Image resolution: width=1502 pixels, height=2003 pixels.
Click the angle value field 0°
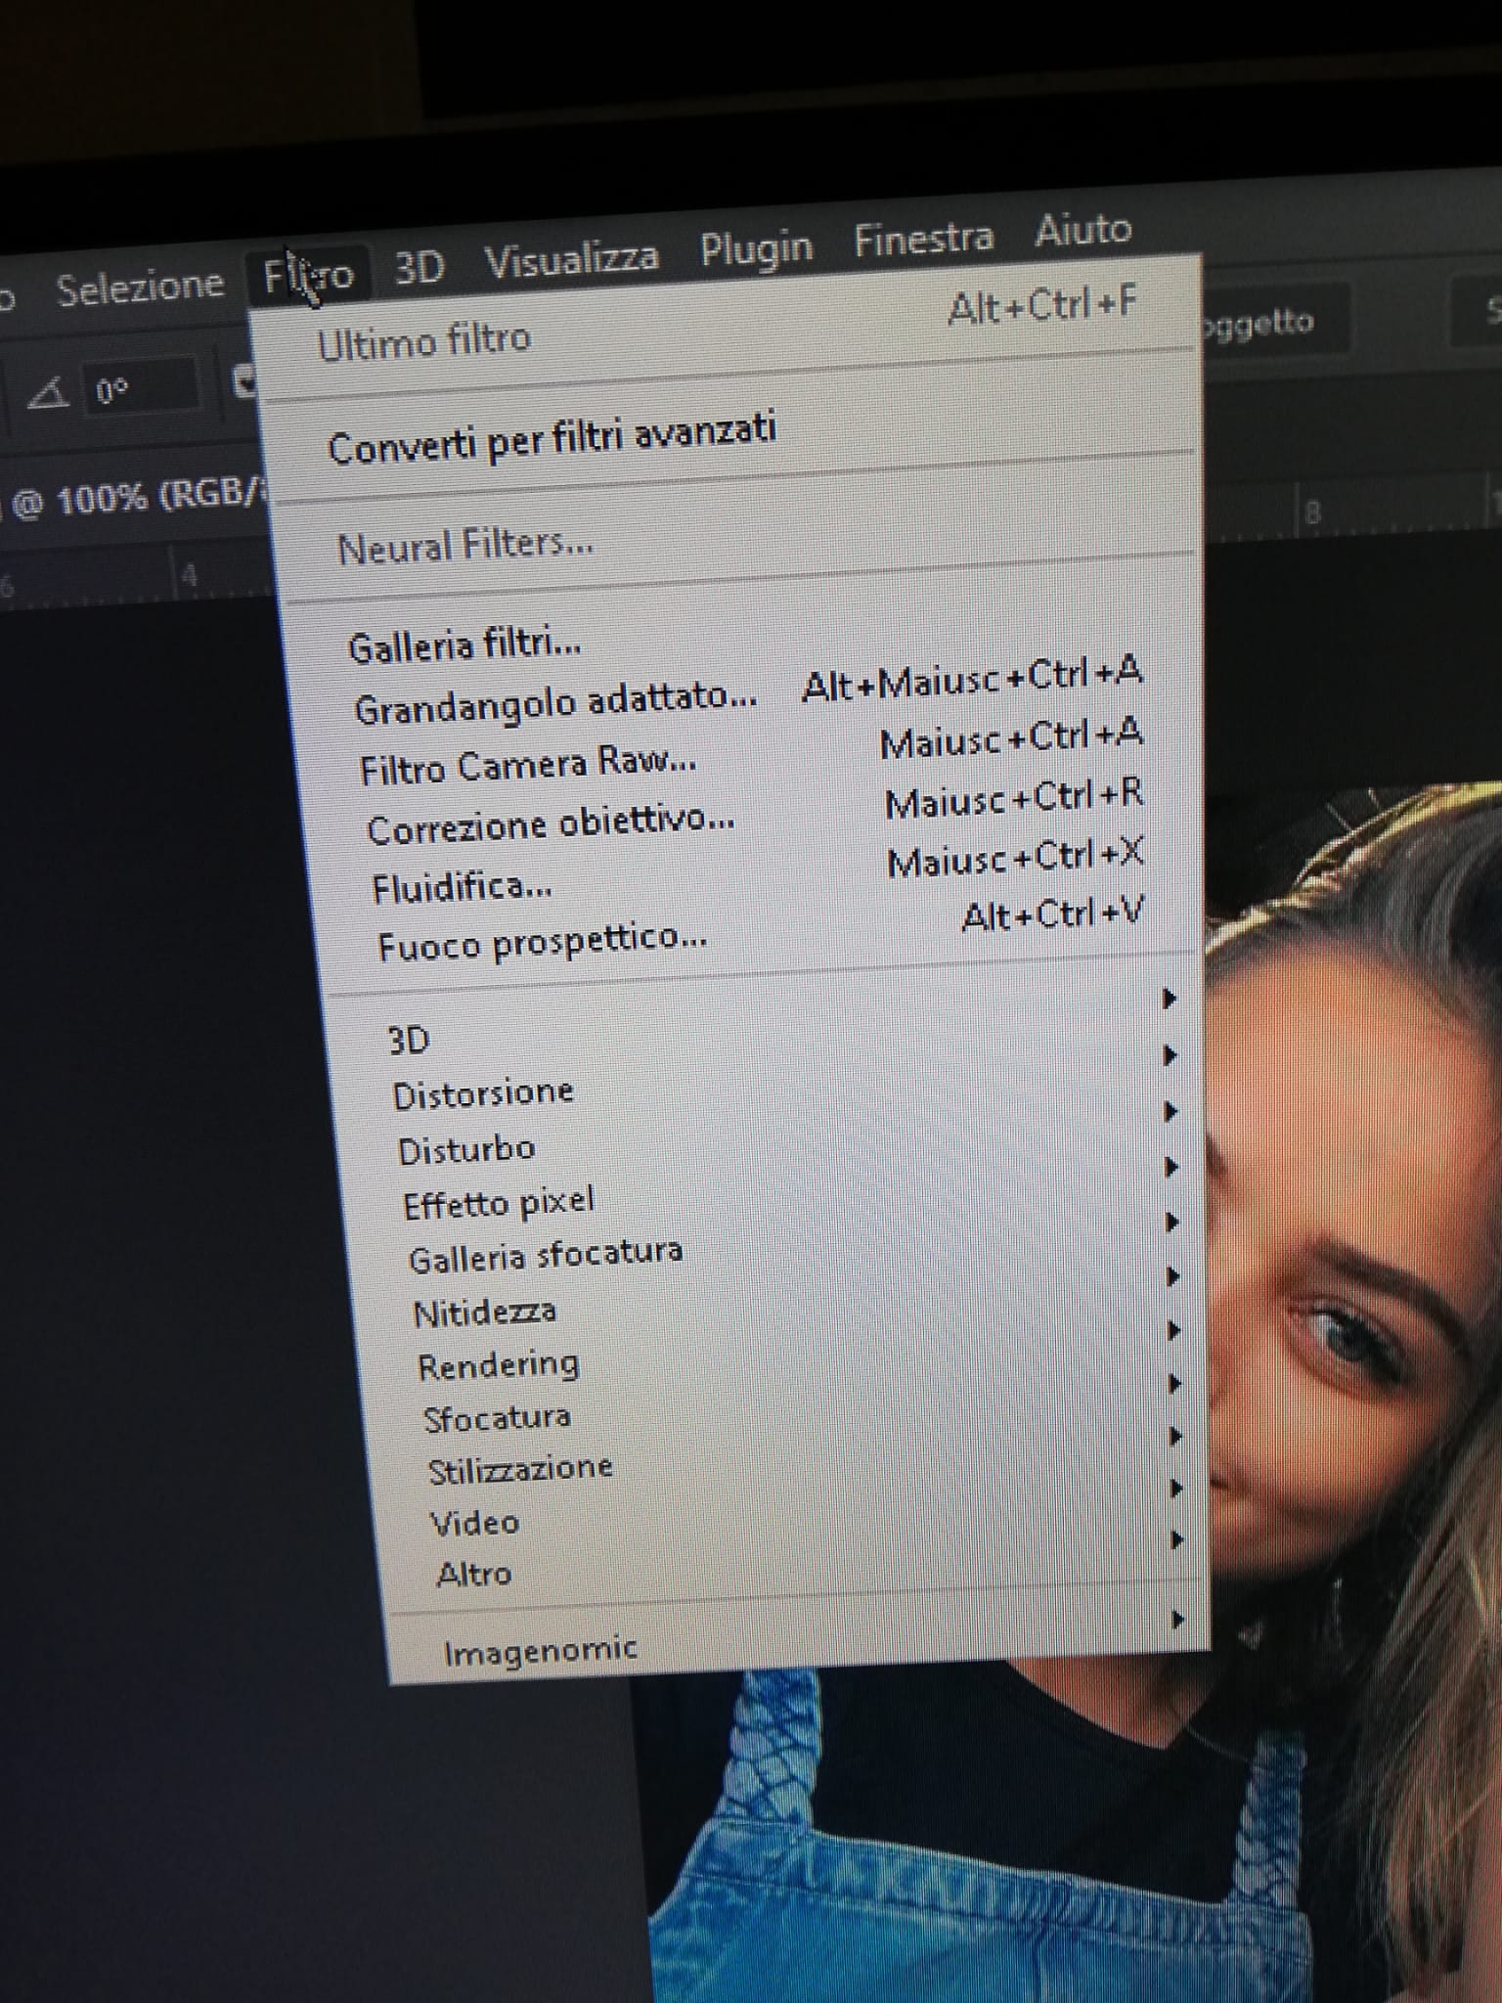(142, 388)
